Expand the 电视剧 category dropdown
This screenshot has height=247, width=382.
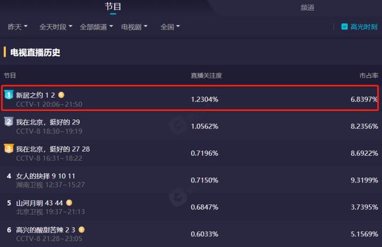[x=134, y=27]
